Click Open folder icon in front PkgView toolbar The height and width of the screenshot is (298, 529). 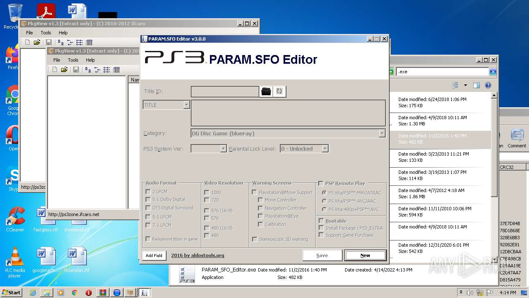point(64,70)
